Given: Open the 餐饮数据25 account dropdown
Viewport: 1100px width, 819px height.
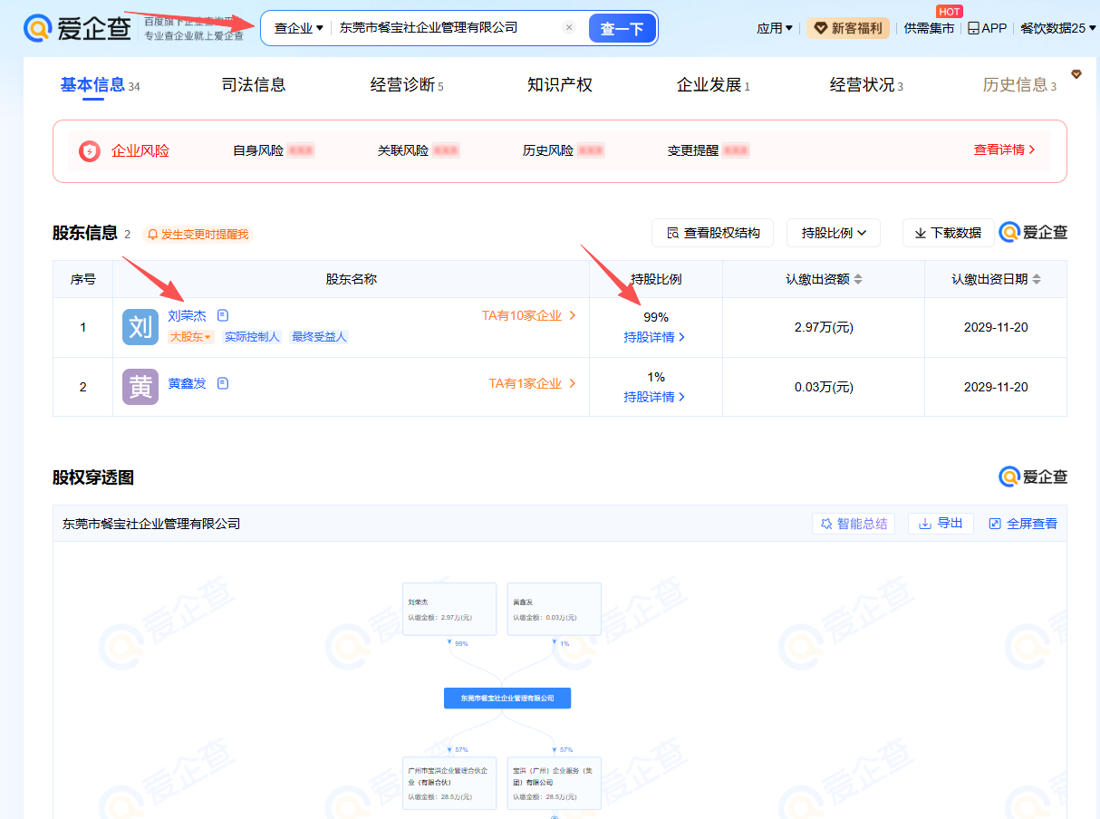Looking at the screenshot, I should coord(1057,28).
